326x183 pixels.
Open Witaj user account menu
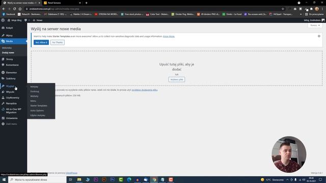click(x=314, y=20)
